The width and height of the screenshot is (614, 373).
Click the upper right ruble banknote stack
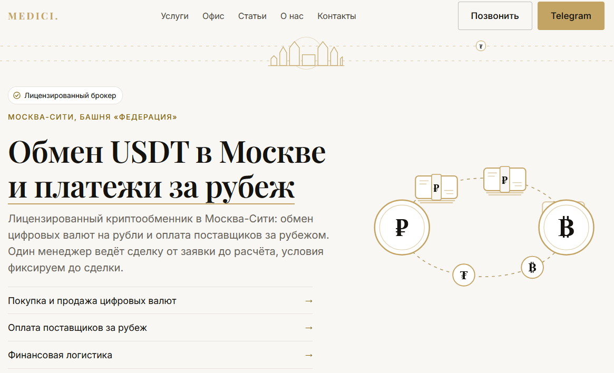click(x=505, y=180)
